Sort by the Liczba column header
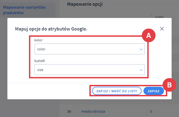Viewport: 179px width, 117px height. 159,17
